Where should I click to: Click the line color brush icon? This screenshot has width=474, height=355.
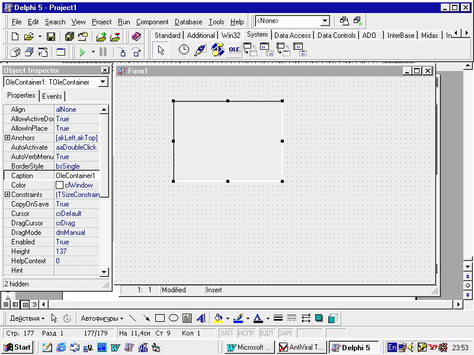coord(238,318)
